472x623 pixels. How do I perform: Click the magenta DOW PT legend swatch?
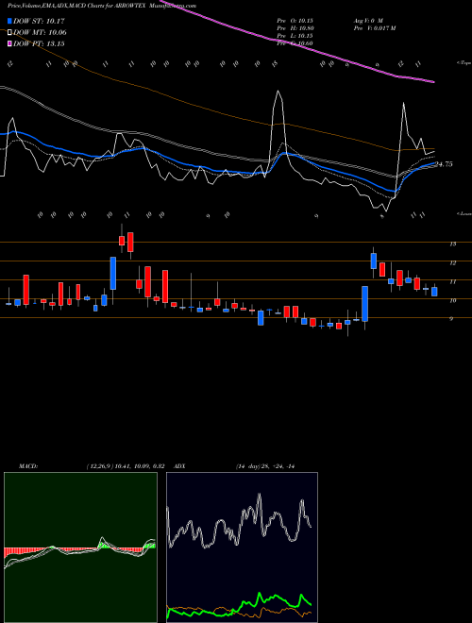pyautogui.click(x=9, y=44)
